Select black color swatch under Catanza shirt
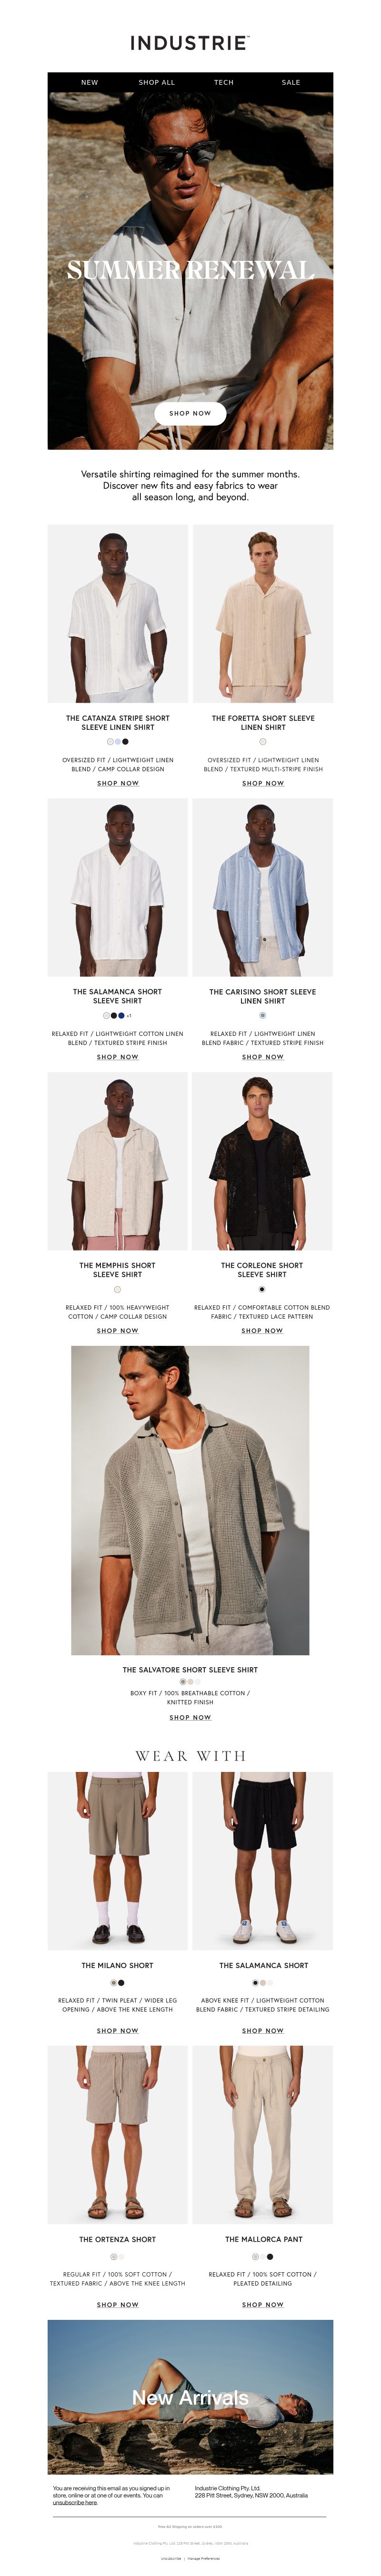381x2576 pixels. (x=125, y=742)
